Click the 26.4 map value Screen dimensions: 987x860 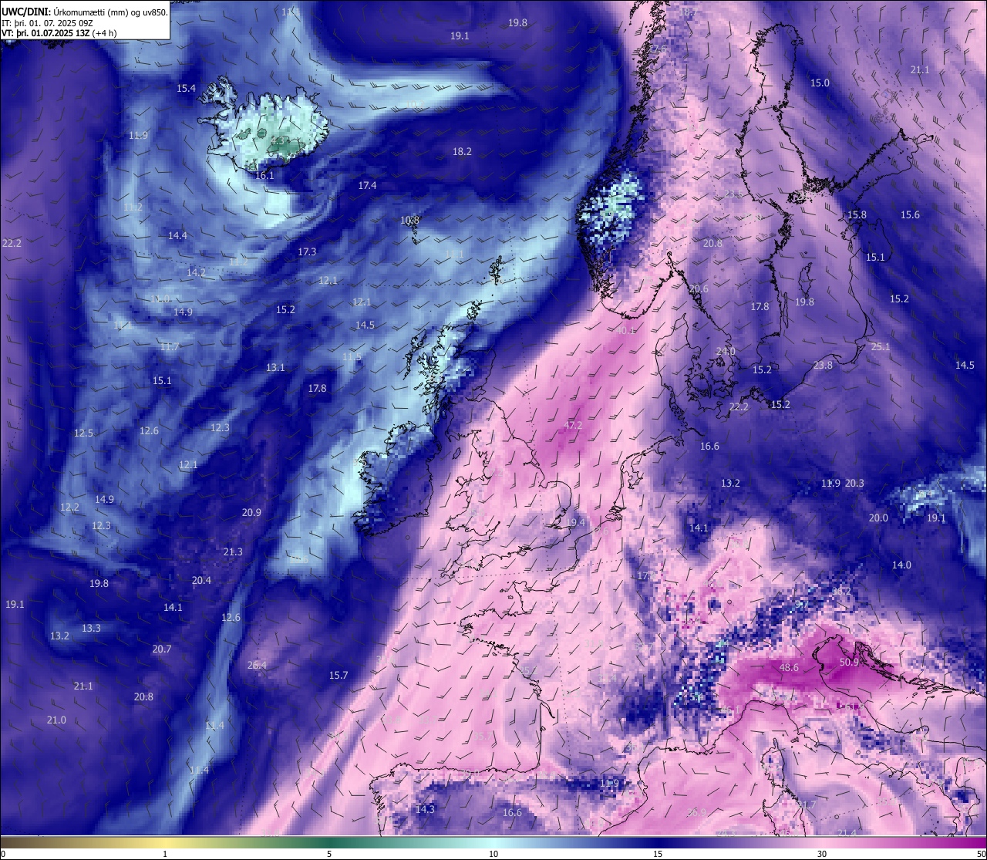257,666
